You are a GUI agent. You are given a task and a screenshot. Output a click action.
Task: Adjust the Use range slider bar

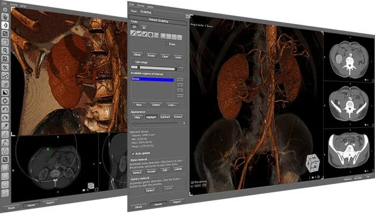point(154,68)
